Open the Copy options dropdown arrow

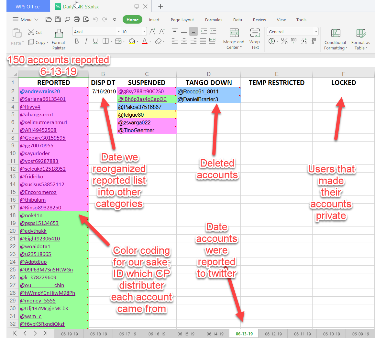tap(47, 42)
